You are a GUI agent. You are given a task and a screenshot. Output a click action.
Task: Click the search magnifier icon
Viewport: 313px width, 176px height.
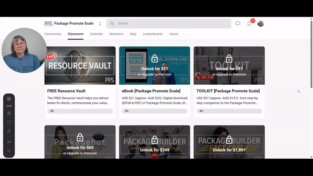coord(112,24)
